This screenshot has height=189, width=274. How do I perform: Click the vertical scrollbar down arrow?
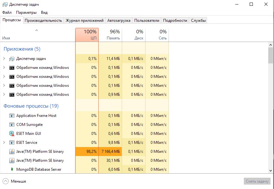tap(271, 171)
